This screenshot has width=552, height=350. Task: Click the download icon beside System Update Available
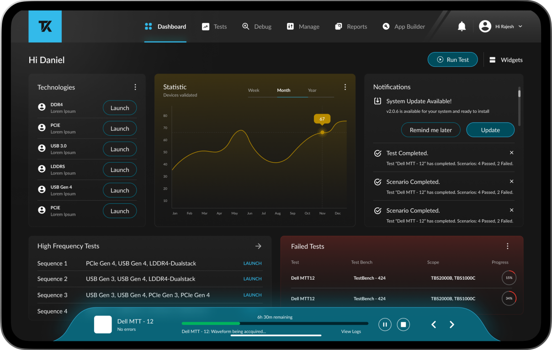click(377, 100)
